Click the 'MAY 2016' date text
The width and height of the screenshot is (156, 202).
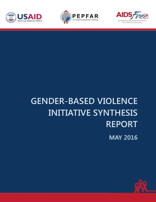click(x=123, y=138)
